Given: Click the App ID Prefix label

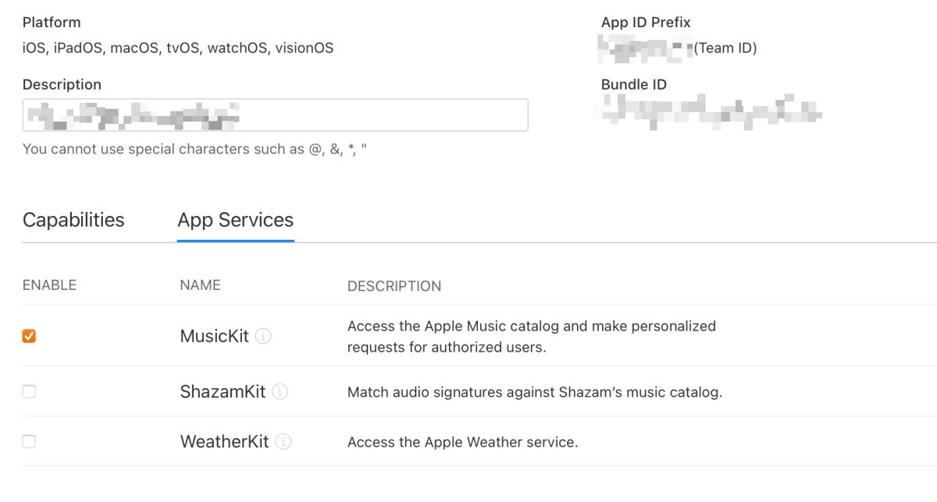Looking at the screenshot, I should click(646, 23).
